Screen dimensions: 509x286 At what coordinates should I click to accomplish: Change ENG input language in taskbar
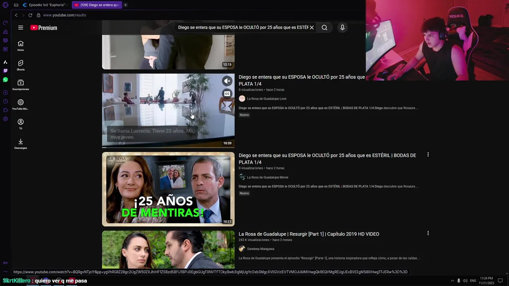pos(473,281)
